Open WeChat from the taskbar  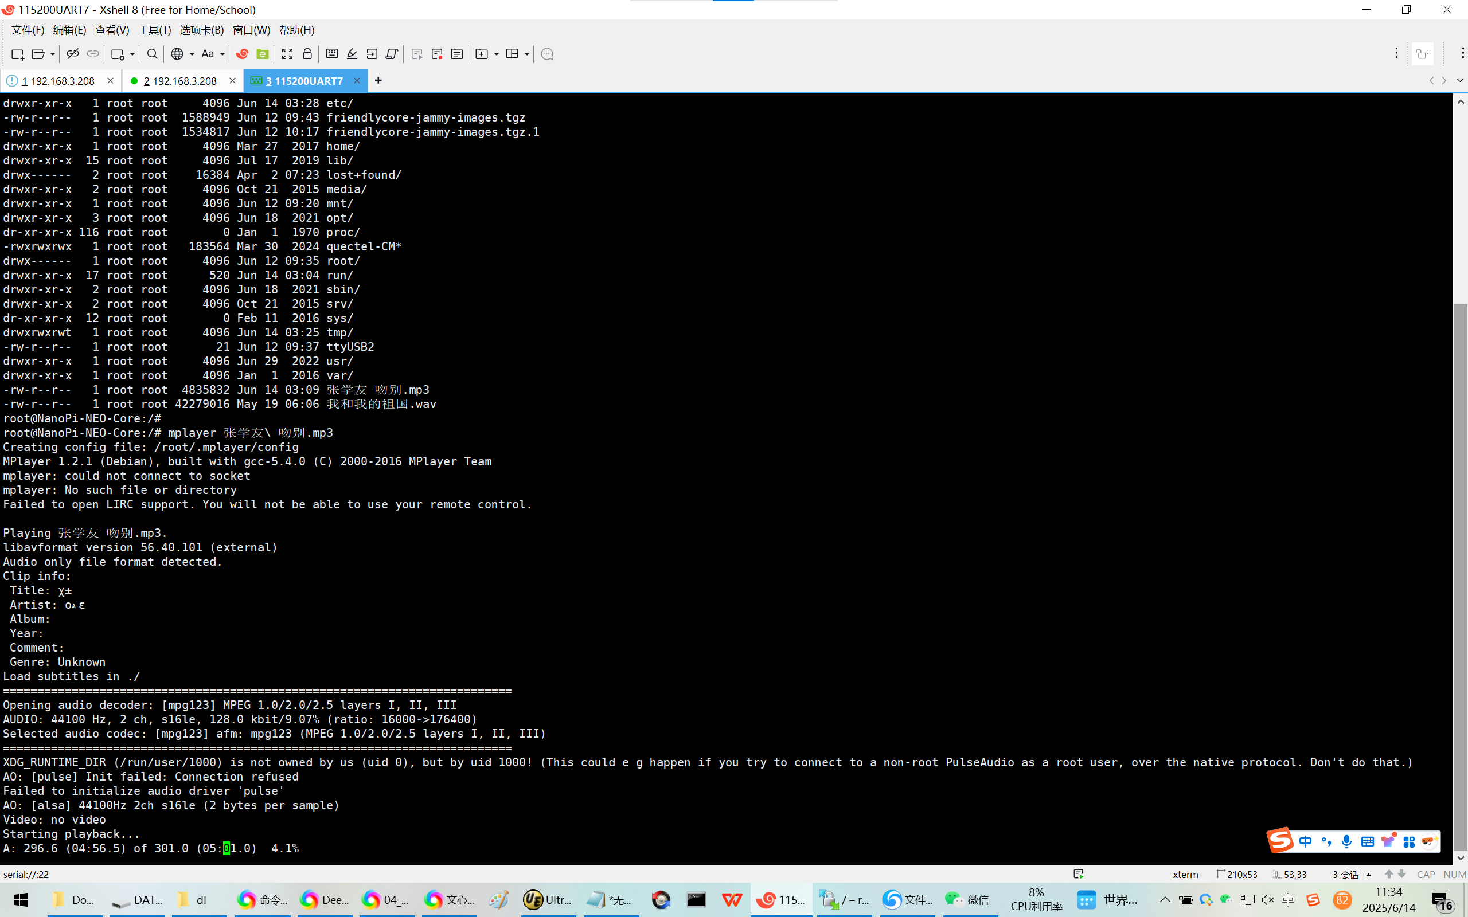coord(966,899)
